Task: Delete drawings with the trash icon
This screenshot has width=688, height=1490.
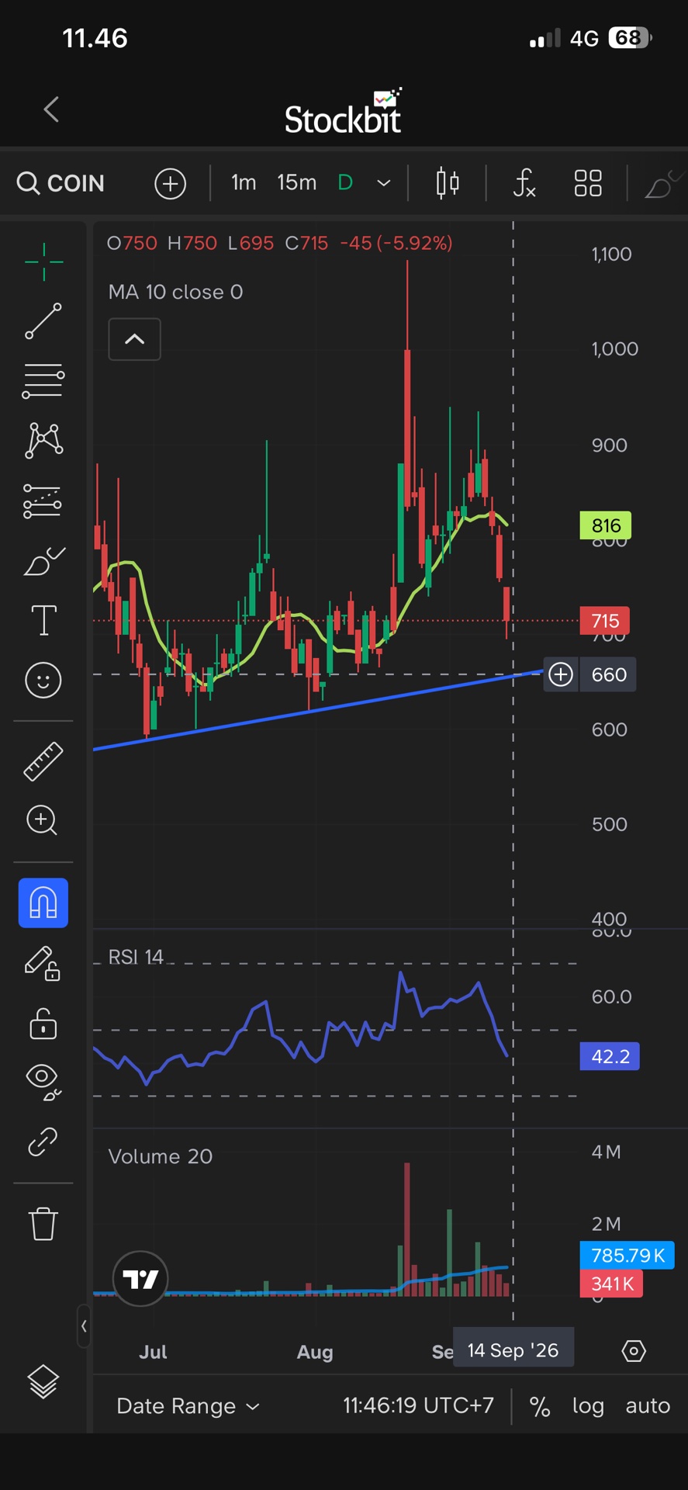Action: (x=43, y=1224)
